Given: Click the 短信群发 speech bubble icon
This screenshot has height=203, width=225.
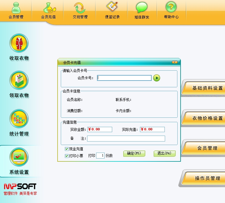Looking at the screenshot, I should pyautogui.click(x=142, y=7).
